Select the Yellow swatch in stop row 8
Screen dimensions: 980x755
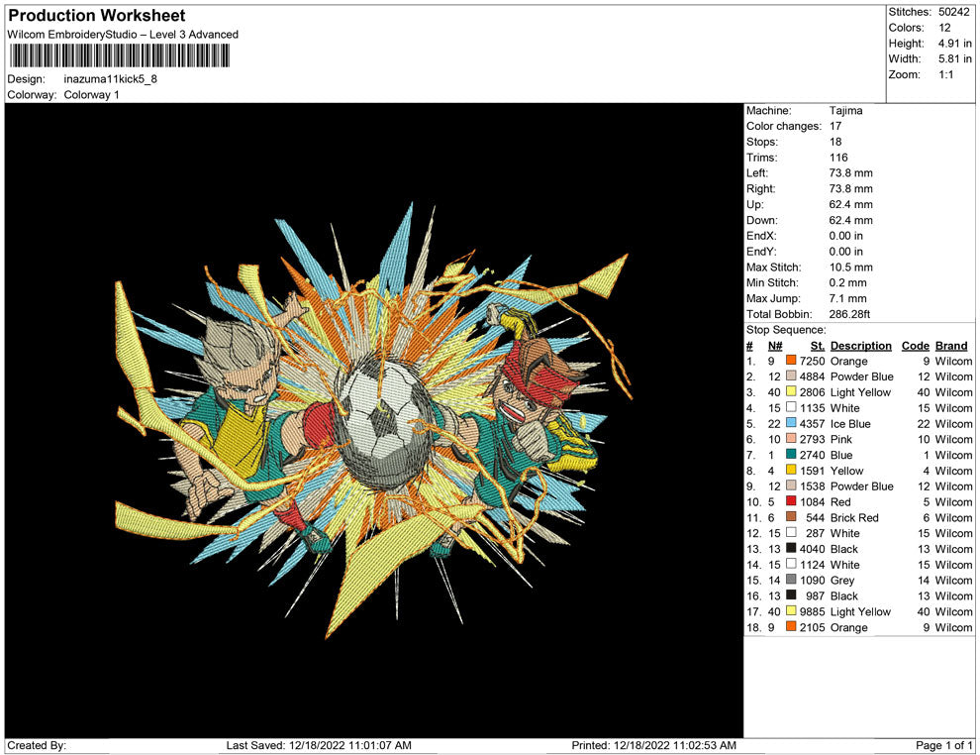click(x=791, y=471)
